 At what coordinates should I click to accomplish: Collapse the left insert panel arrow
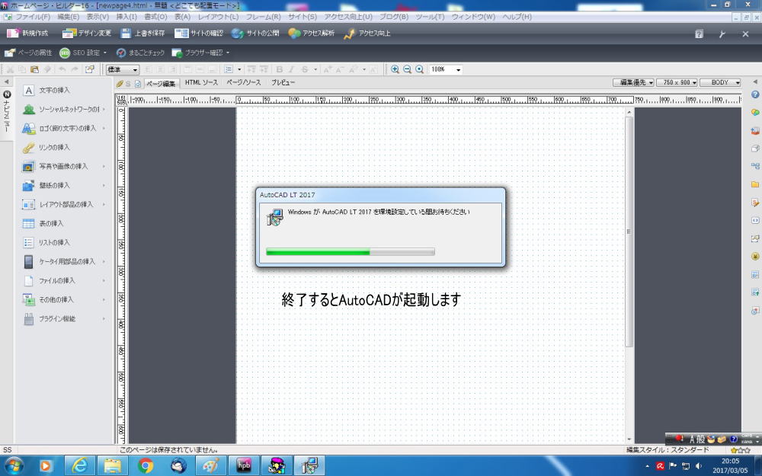coord(6,81)
